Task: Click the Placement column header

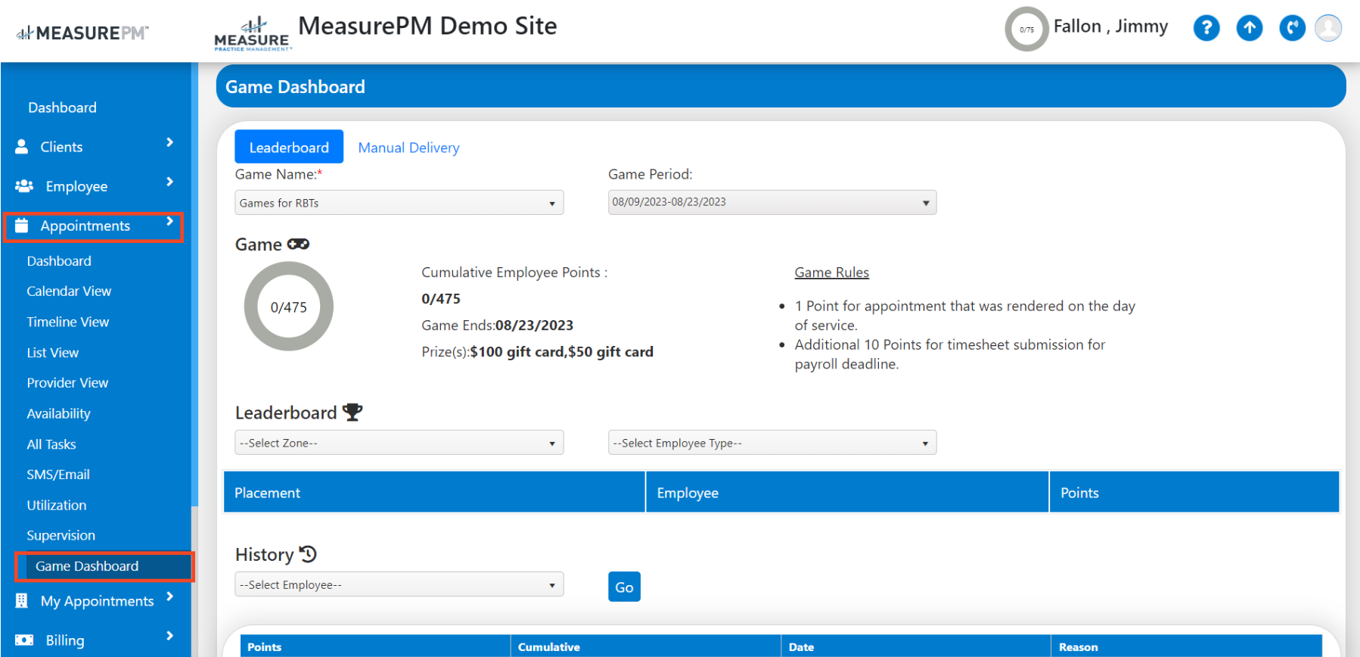Action: point(434,493)
